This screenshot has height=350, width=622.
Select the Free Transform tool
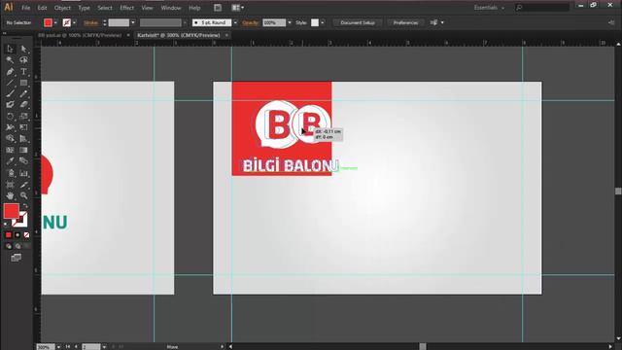click(23, 127)
